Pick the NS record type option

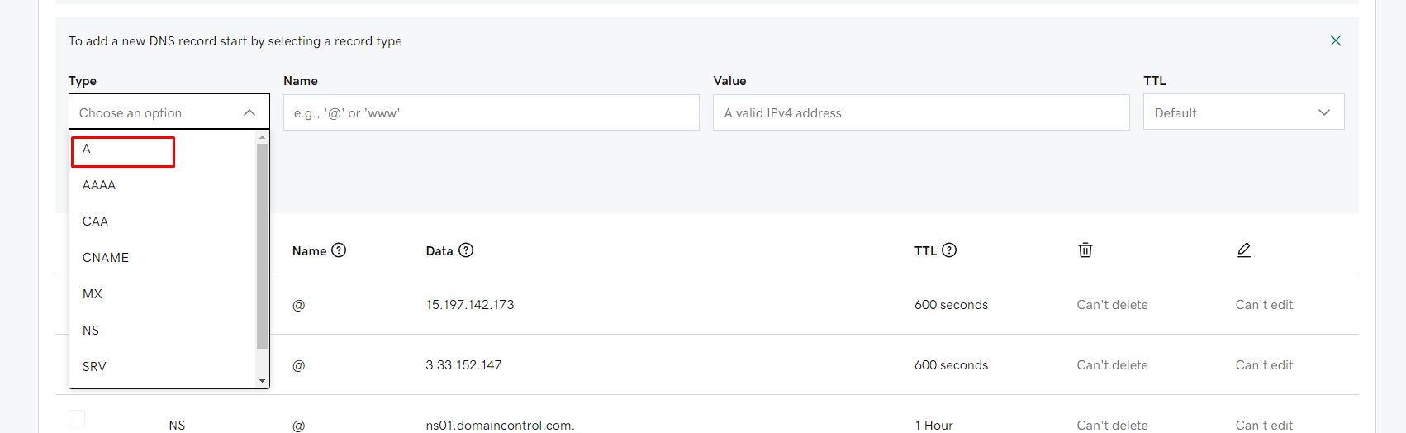tap(91, 331)
